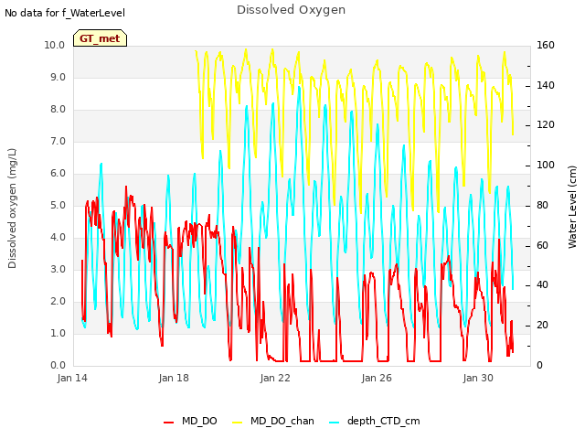
Task: Click the 140 right axis tick label
Action: pos(546,85)
